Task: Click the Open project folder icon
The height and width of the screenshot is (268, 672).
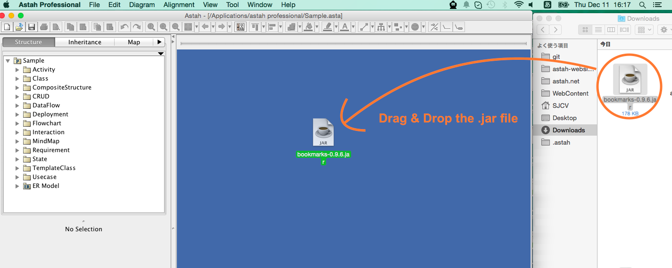Action: click(x=19, y=27)
